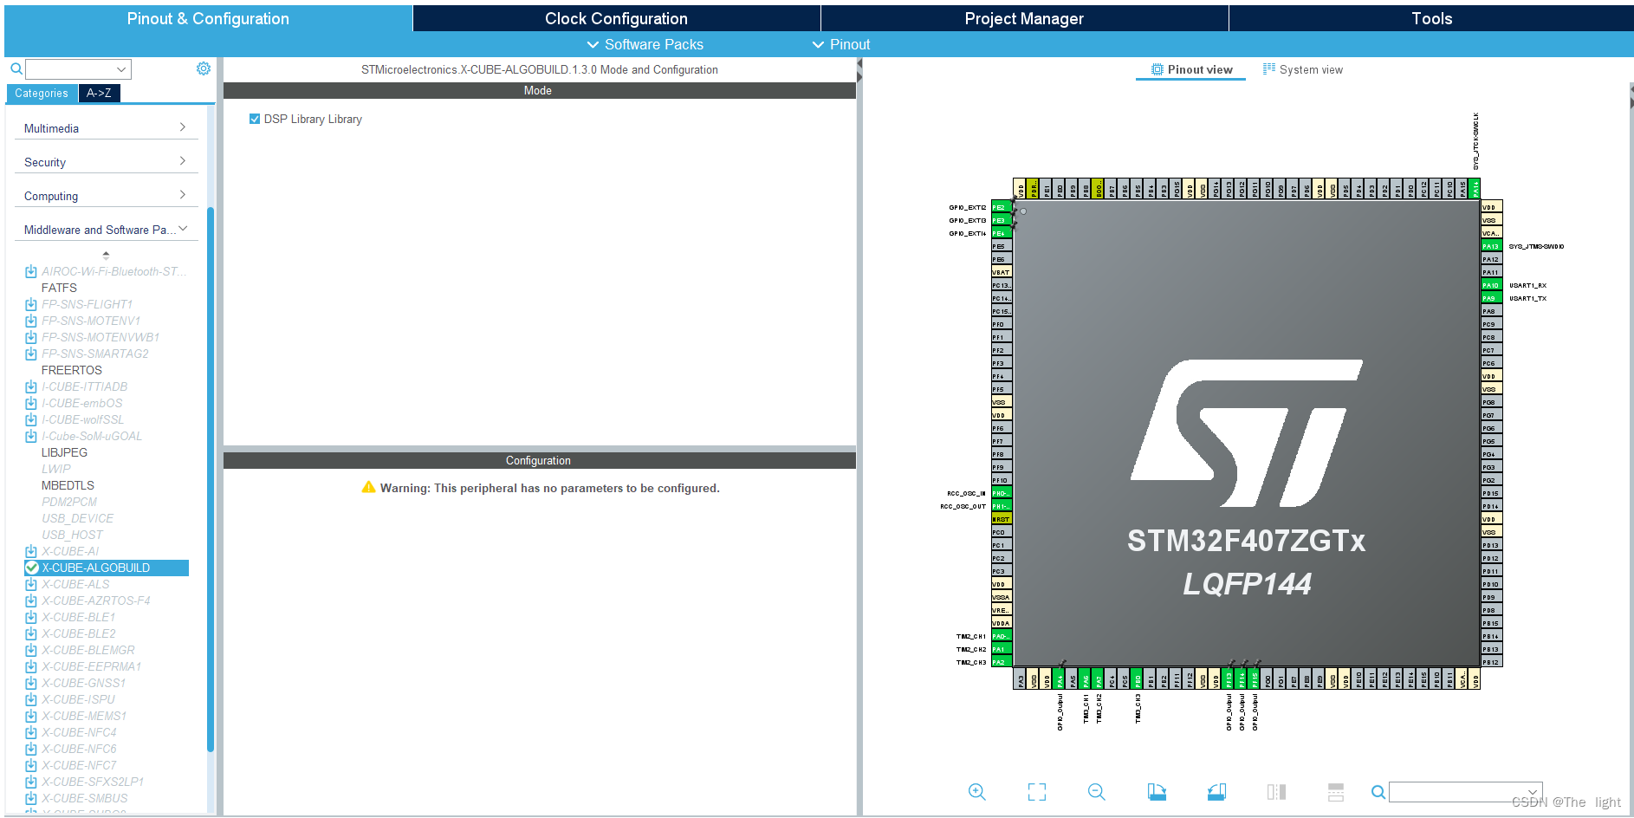
Task: Open the software component settings gear icon
Action: (204, 68)
